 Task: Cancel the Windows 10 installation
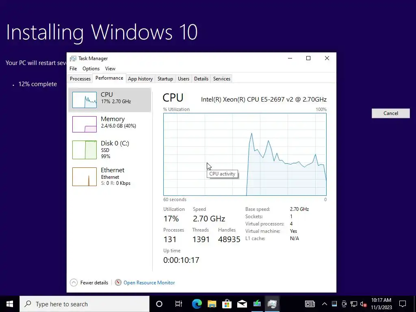coord(390,113)
